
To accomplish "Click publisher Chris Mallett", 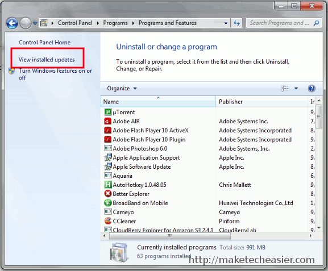I will coord(235,185).
